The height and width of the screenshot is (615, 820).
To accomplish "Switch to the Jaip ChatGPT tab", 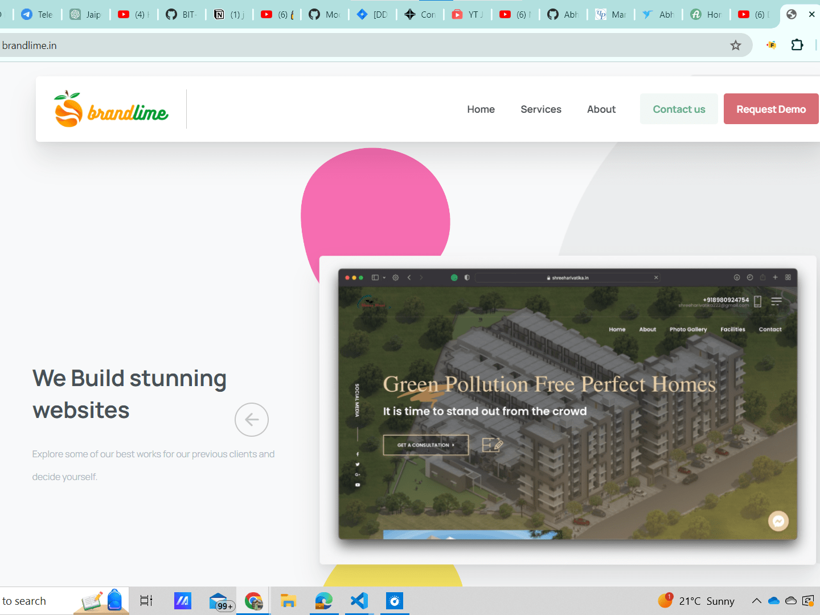I will [x=85, y=14].
